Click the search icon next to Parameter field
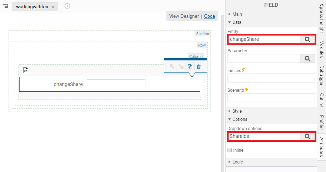This screenshot has height=172, width=326. [x=307, y=59]
